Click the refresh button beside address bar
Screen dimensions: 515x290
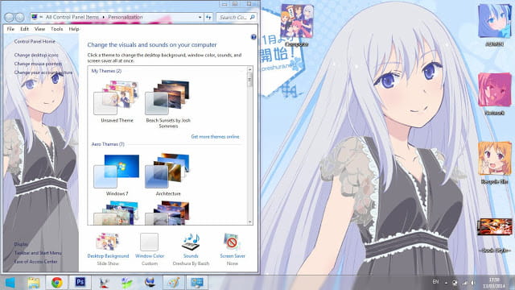tap(209, 17)
